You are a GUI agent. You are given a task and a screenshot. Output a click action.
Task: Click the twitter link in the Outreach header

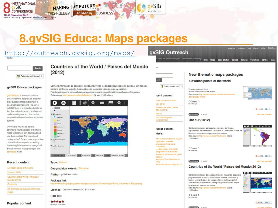(x=263, y=48)
